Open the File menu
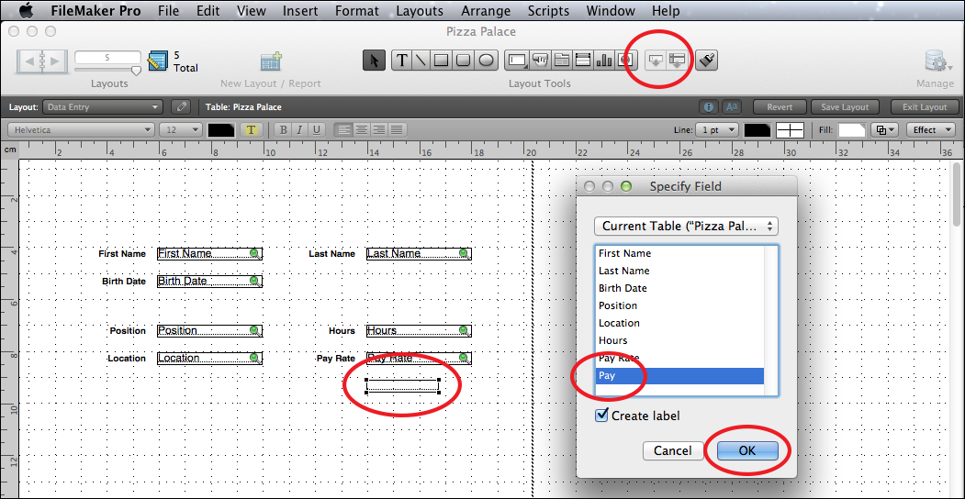The height and width of the screenshot is (499, 965). [x=169, y=10]
